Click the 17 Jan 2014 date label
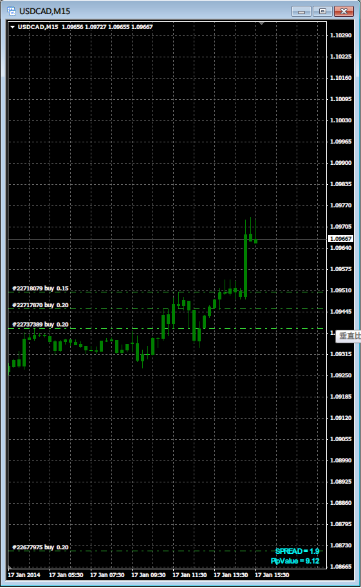The width and height of the screenshot is (361, 588). [24, 575]
